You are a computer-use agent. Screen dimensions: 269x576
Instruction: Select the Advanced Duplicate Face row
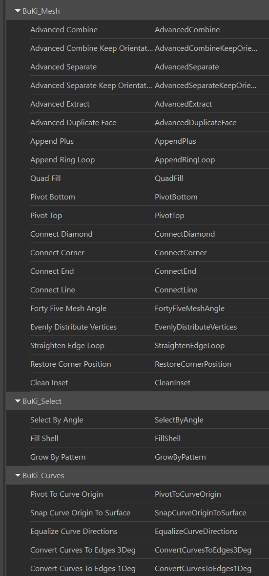tap(73, 122)
